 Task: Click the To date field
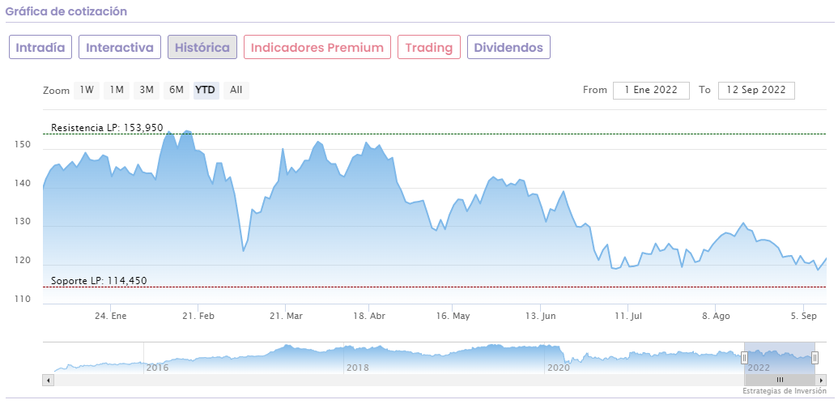coord(757,90)
